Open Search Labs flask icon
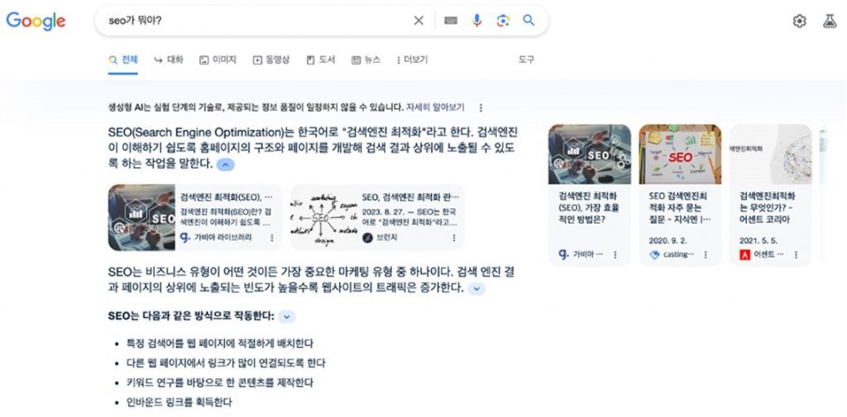This screenshot has height=417, width=847. (x=830, y=21)
